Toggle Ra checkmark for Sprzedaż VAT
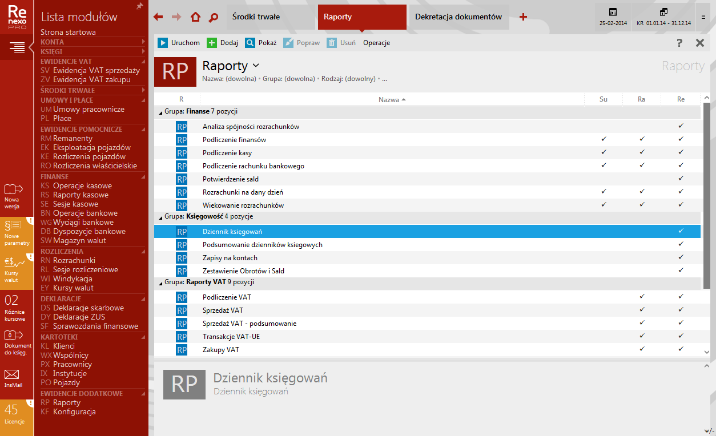The width and height of the screenshot is (716, 436). tap(642, 310)
